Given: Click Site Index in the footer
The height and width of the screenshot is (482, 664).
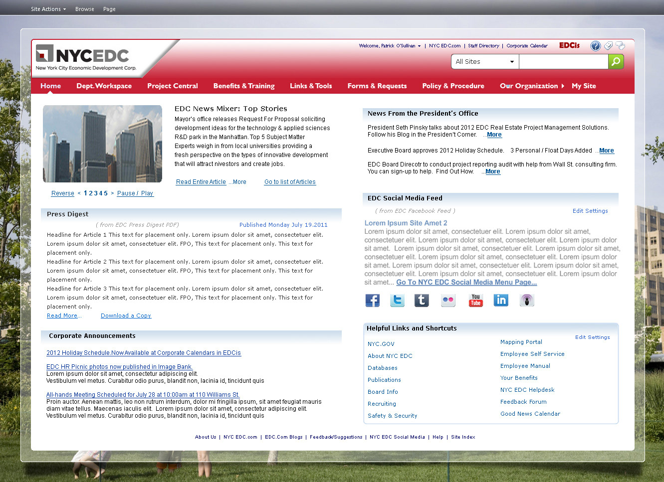Looking at the screenshot, I should pos(463,437).
